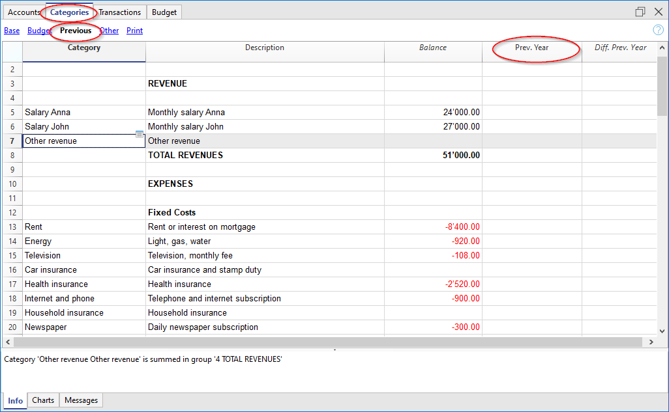Screen dimensions: 669x412
Task: Open the Budget tab
Action: (164, 12)
